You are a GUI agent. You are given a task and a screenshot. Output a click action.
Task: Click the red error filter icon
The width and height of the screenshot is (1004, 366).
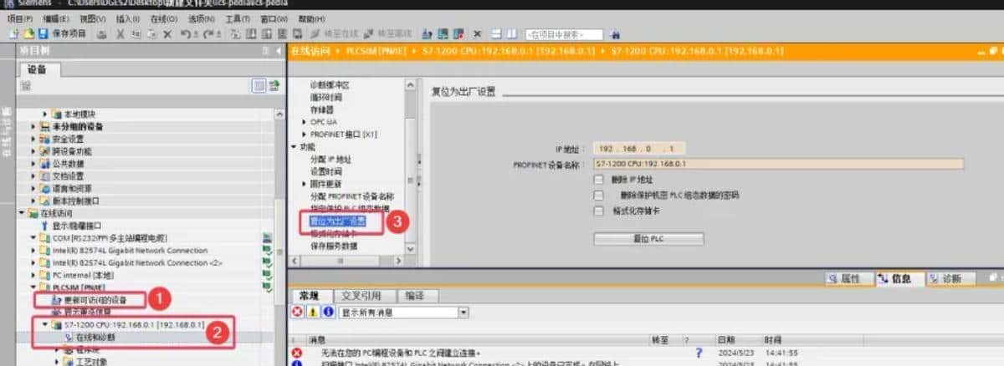pos(296,312)
